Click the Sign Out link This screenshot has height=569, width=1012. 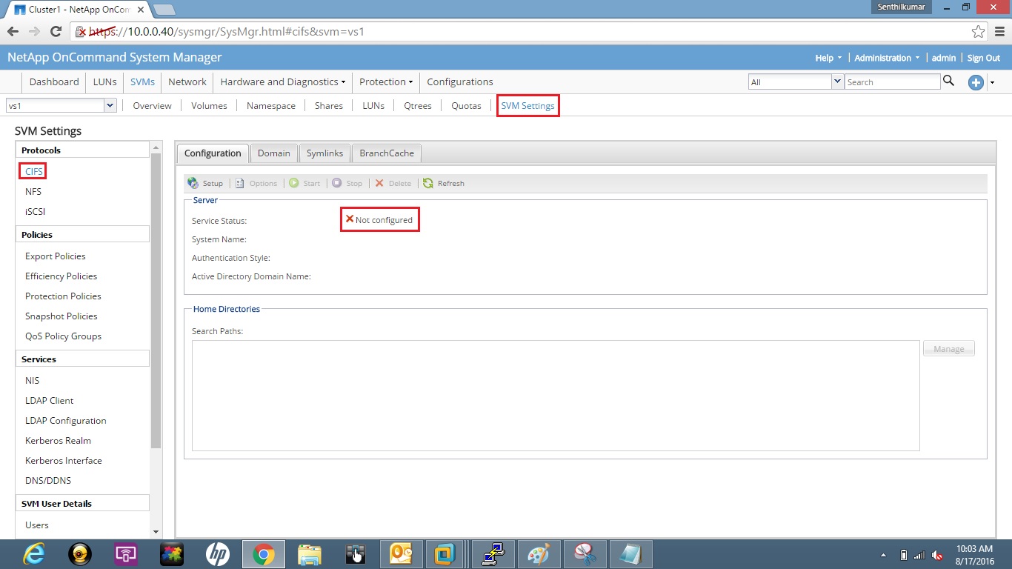pyautogui.click(x=983, y=57)
